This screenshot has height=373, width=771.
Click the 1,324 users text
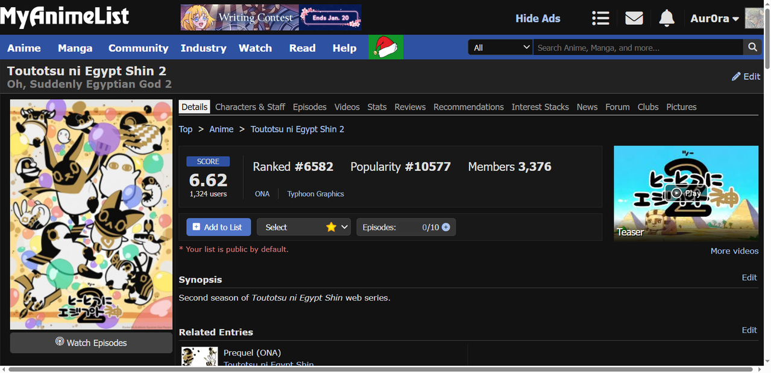208,194
